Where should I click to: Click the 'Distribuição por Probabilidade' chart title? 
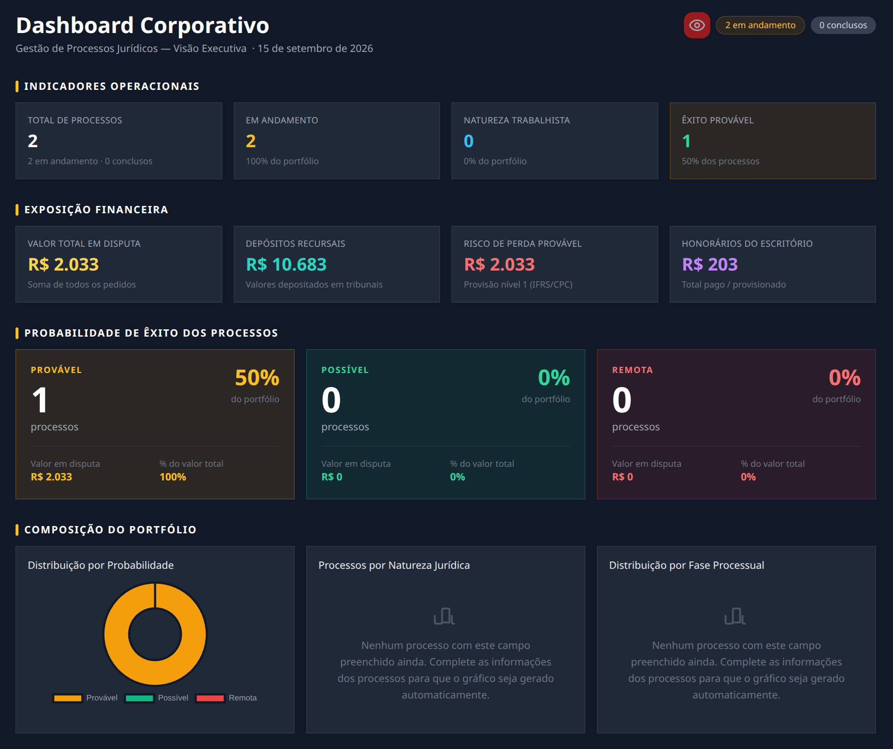coord(101,565)
